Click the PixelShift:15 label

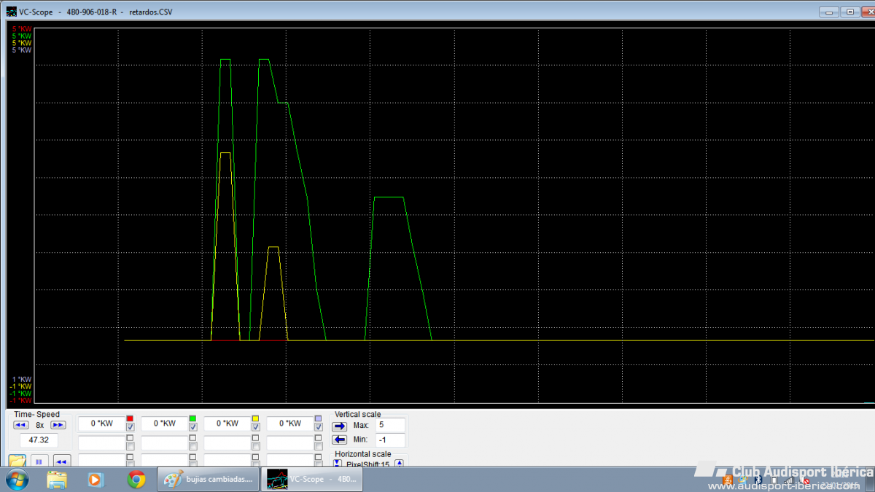tap(367, 464)
